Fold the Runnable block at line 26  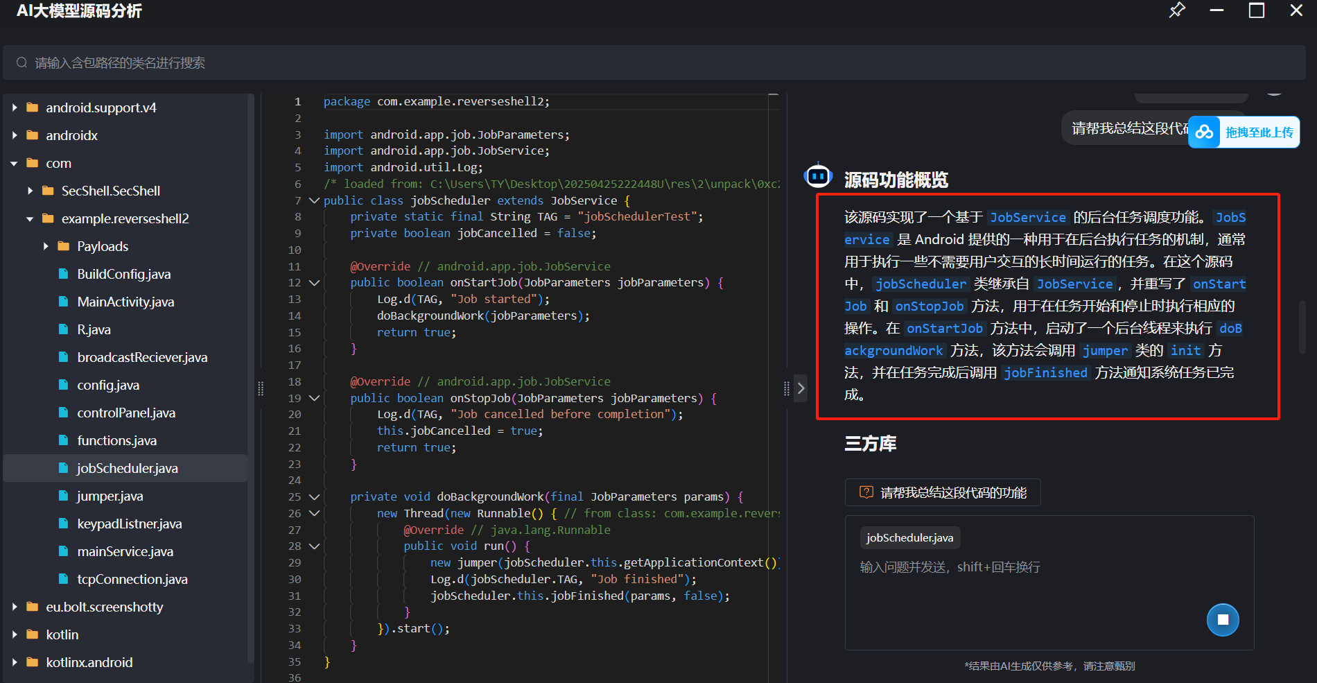[314, 513]
